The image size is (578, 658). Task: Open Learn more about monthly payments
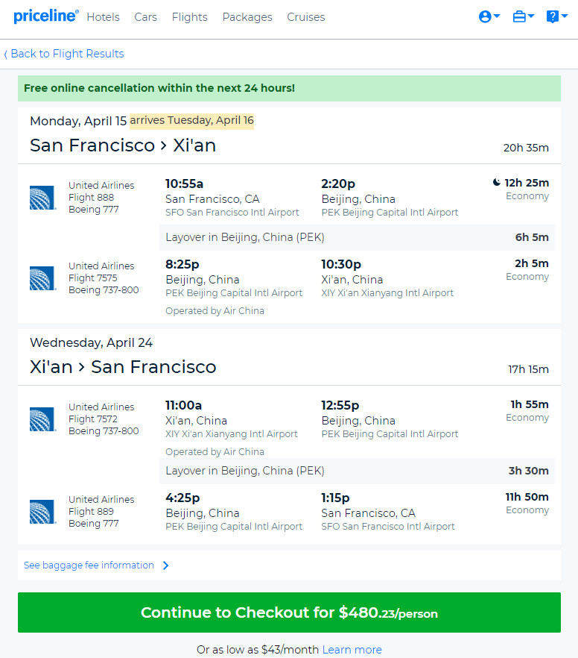352,650
